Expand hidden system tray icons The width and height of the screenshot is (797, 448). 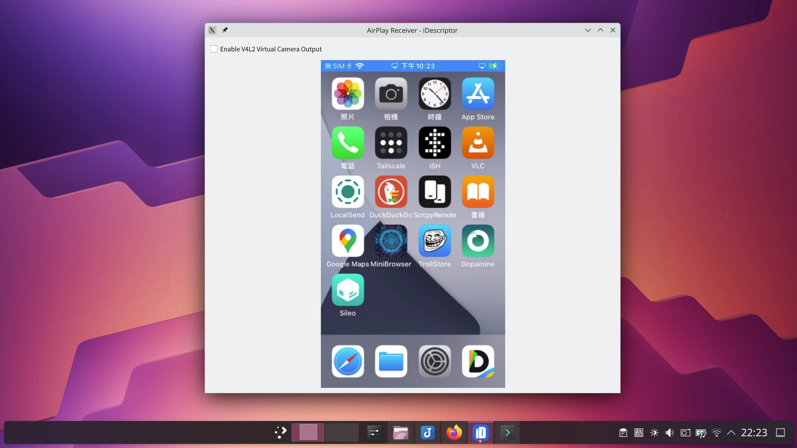(x=732, y=433)
